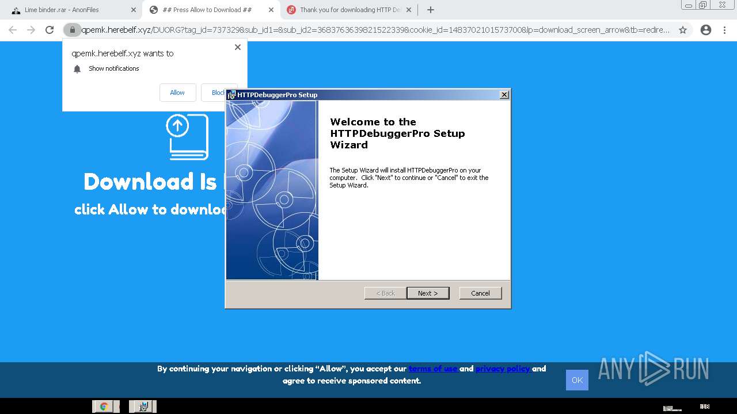Click the 'Show notifications' label

click(x=114, y=68)
